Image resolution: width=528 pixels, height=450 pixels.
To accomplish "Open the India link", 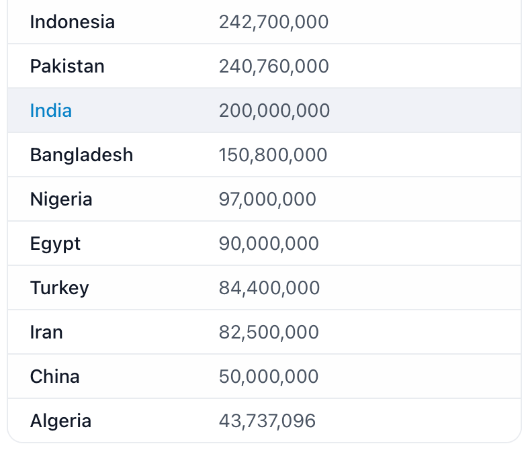I will coord(51,110).
